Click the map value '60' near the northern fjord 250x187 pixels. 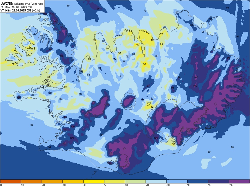pyautogui.click(x=107, y=49)
